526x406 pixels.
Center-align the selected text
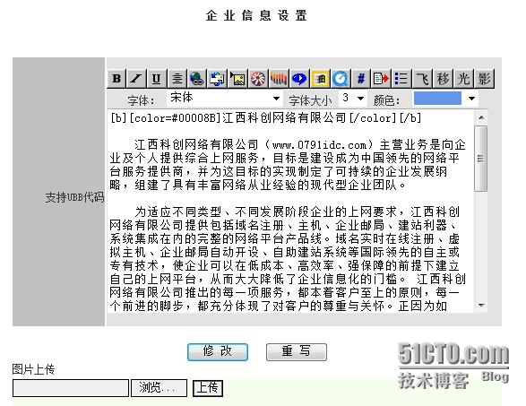177,79
